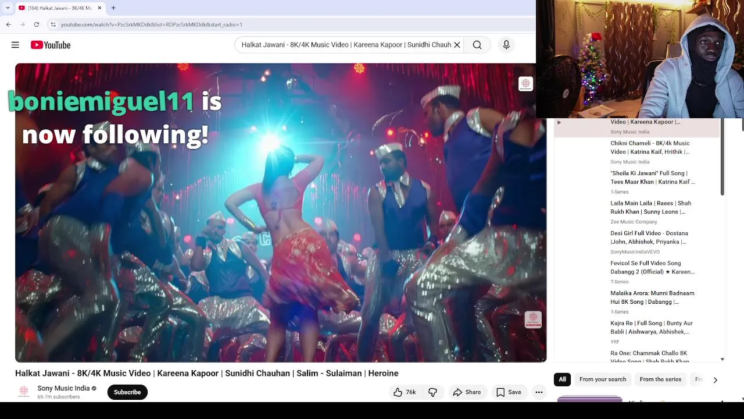
Task: Reload the page
Action: [37, 24]
